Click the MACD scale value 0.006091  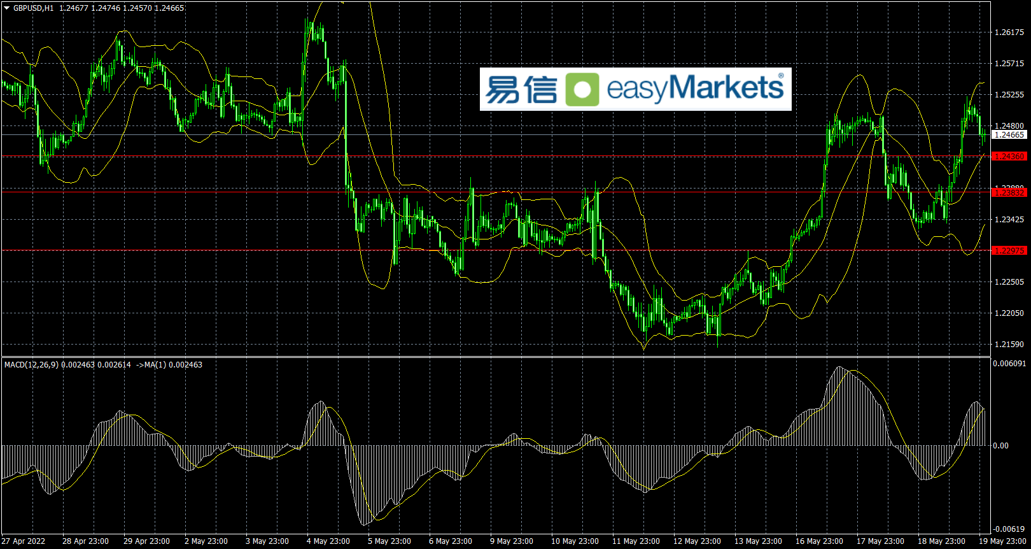1010,364
